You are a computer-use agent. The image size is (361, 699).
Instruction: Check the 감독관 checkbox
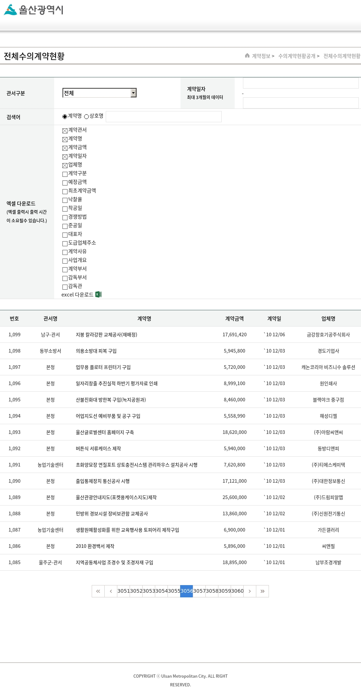65,287
